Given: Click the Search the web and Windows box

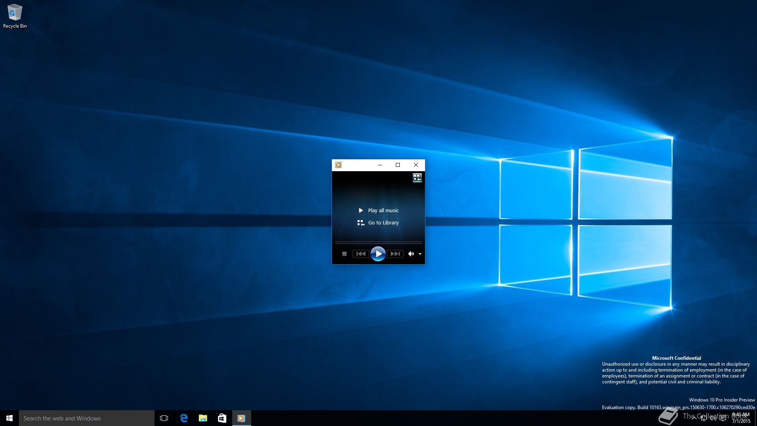Looking at the screenshot, I should pos(87,418).
